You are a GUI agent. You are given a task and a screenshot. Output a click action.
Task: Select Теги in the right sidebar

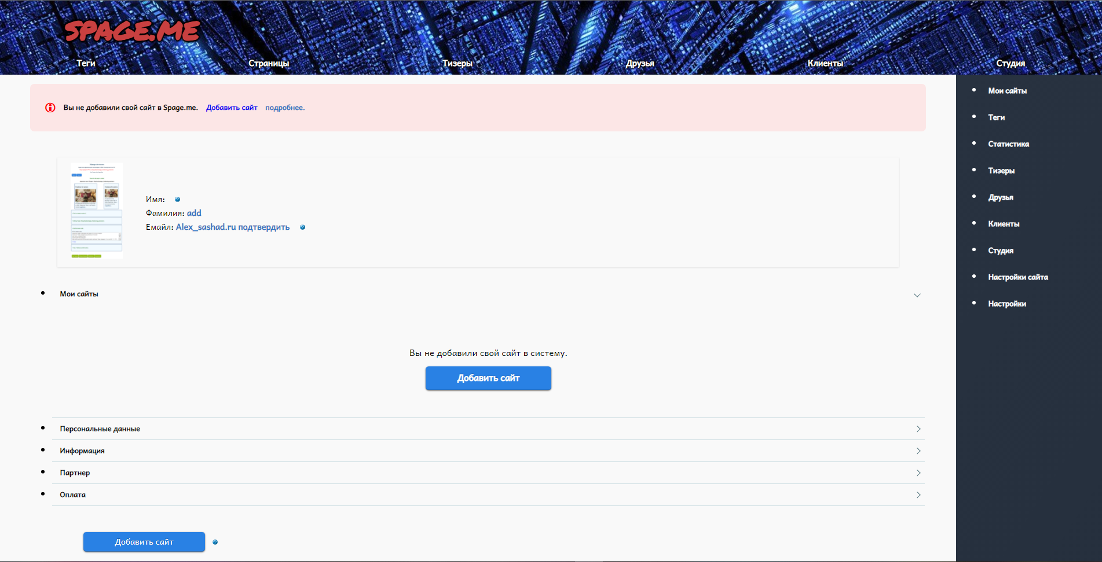click(x=997, y=117)
